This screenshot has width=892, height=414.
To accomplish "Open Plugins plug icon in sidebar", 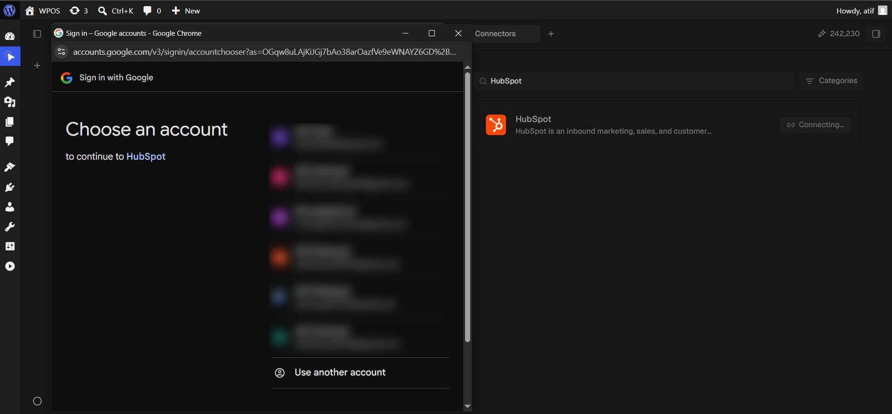I will 10,187.
